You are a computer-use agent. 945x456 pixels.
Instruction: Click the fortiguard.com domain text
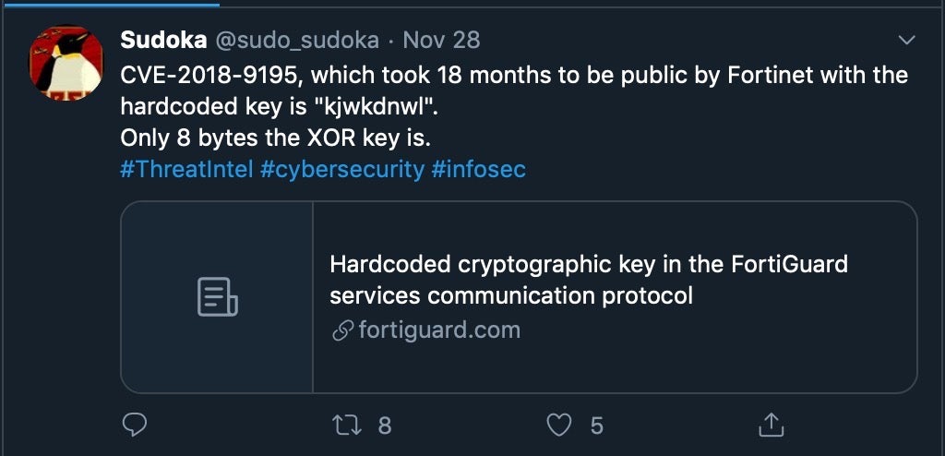pyautogui.click(x=439, y=330)
